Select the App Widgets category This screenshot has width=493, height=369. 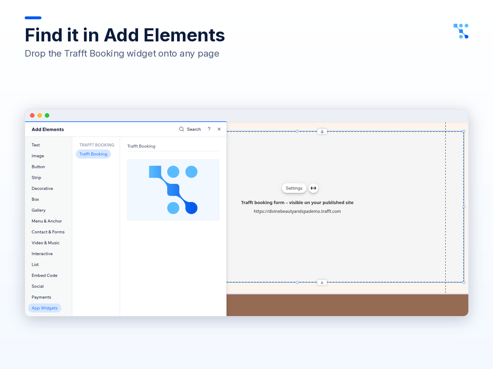(44, 308)
